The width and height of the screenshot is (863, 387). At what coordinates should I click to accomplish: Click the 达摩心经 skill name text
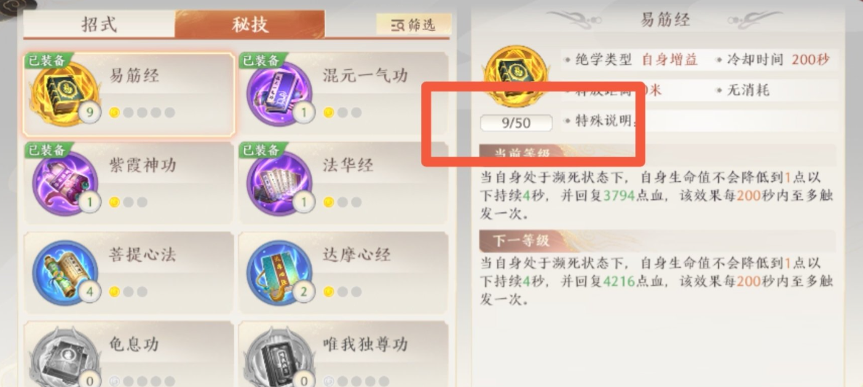(357, 255)
